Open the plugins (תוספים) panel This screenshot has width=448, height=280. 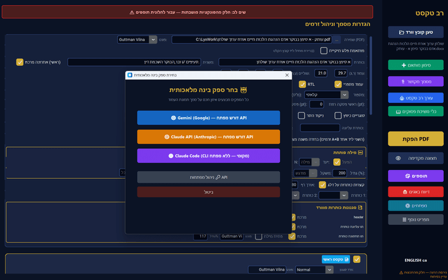point(416,176)
